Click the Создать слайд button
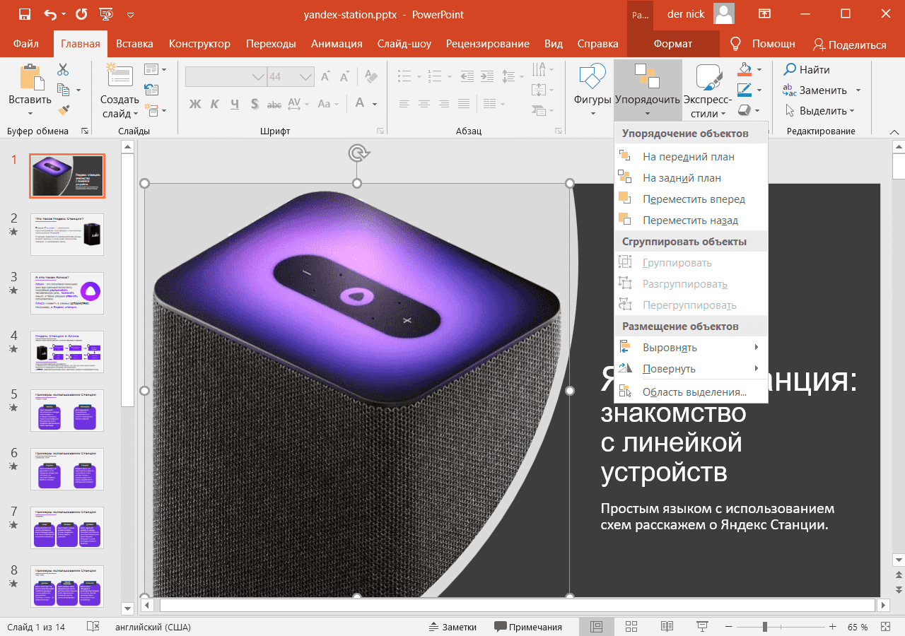Viewport: 905px width, 636px height. (119, 90)
